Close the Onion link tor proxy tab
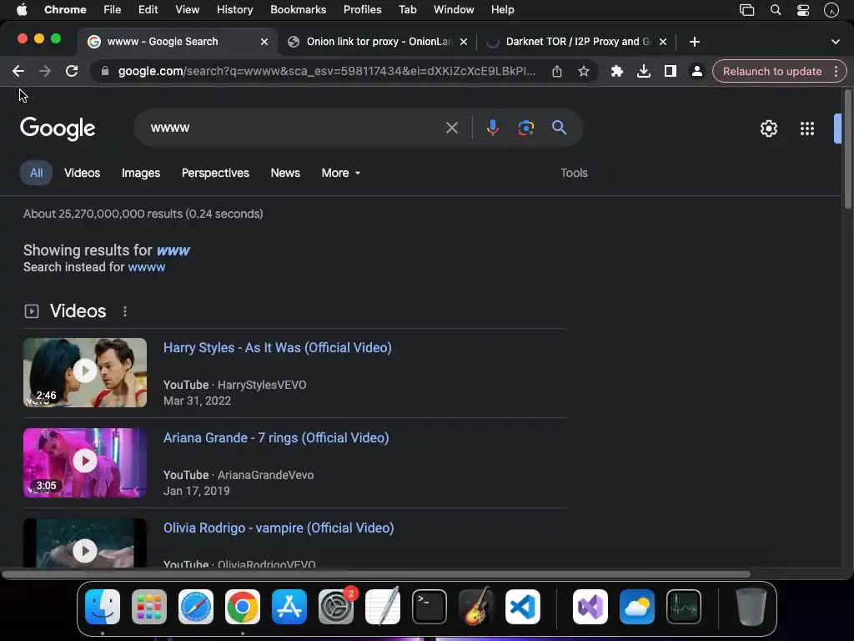This screenshot has height=641, width=854. pos(464,42)
